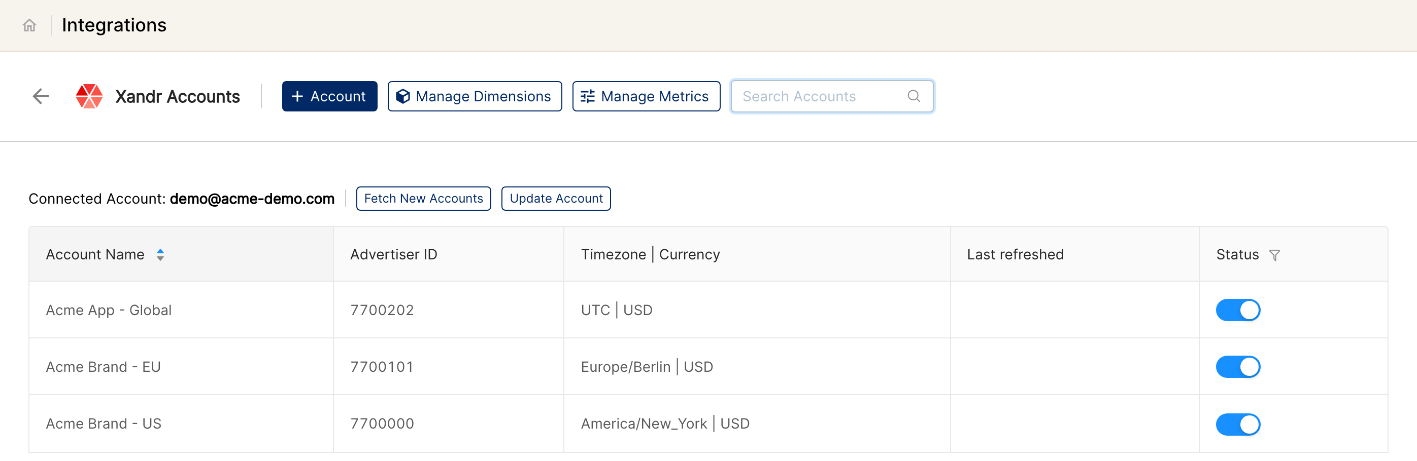Screen dimensions: 1417x461
Task: Toggle status for Acme App - Global
Action: 1238,310
